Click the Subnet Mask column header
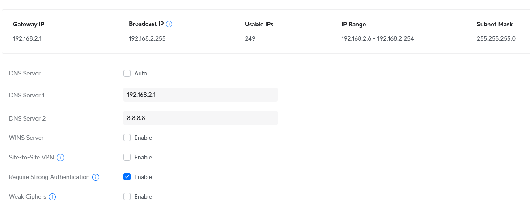Image resolution: width=530 pixels, height=217 pixels. point(495,24)
